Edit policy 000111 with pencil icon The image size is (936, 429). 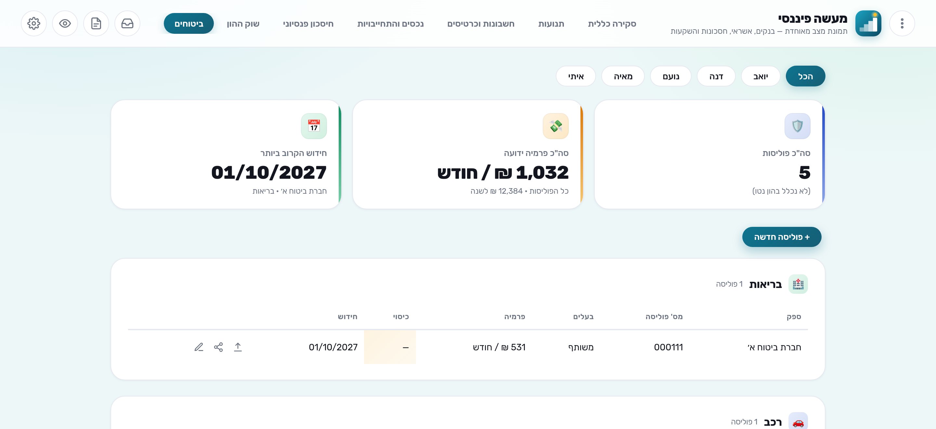199,347
